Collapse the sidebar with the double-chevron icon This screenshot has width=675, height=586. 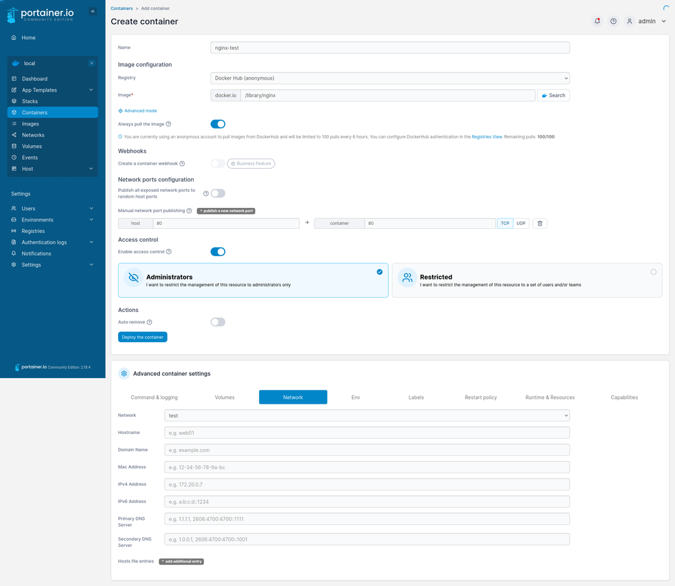coord(92,11)
